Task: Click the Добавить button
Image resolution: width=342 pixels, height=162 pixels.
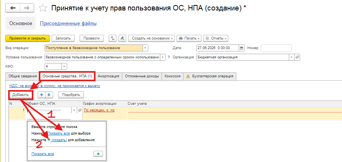Action: point(21,95)
